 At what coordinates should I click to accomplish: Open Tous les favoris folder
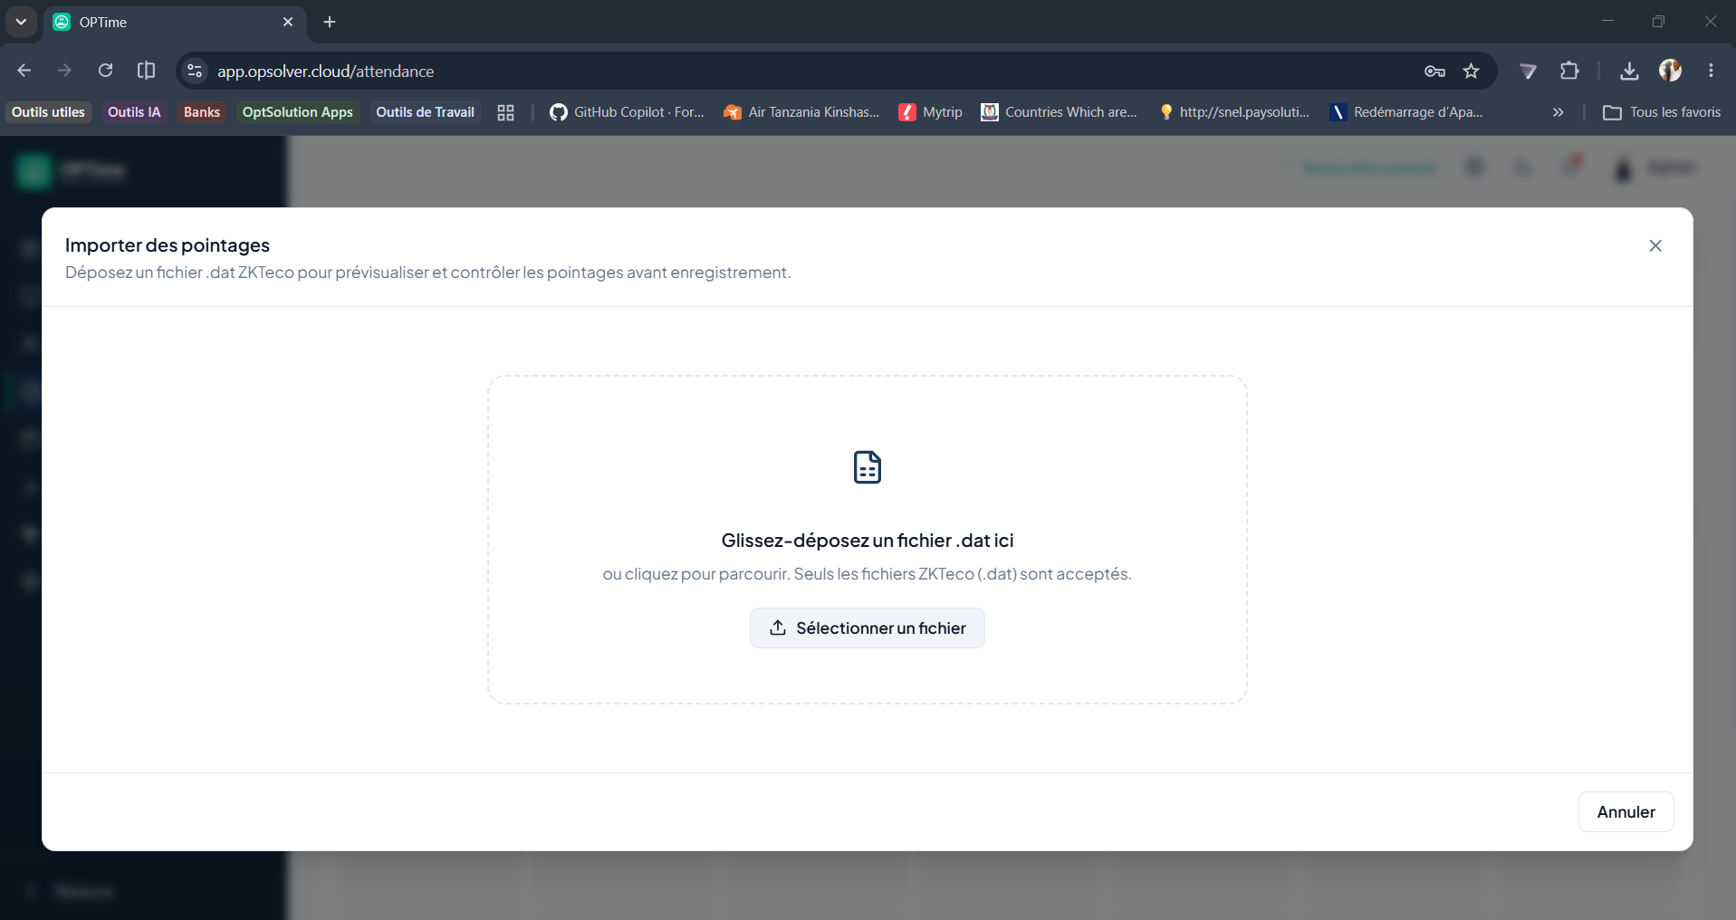click(1662, 112)
